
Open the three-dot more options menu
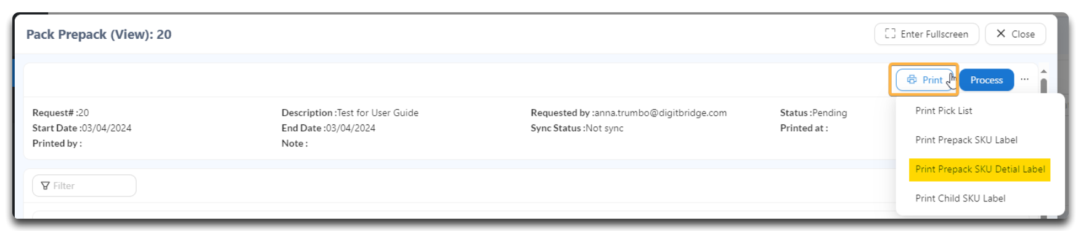click(x=1024, y=79)
